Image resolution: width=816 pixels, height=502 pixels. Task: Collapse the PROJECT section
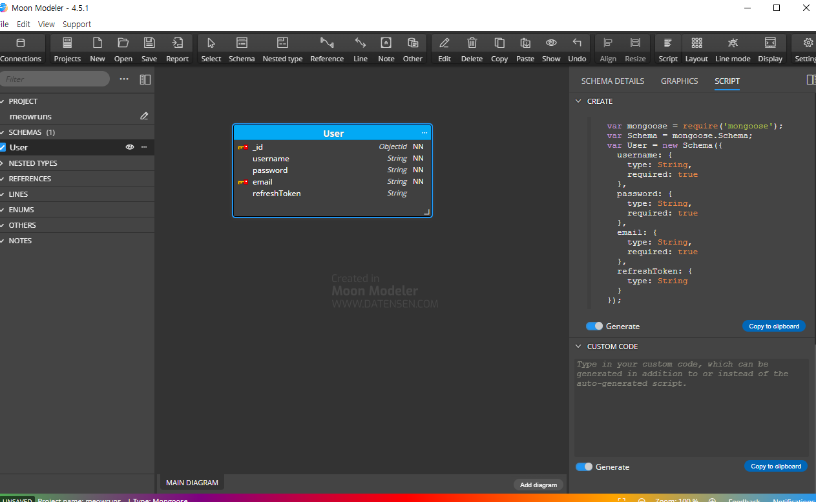[x=3, y=101]
